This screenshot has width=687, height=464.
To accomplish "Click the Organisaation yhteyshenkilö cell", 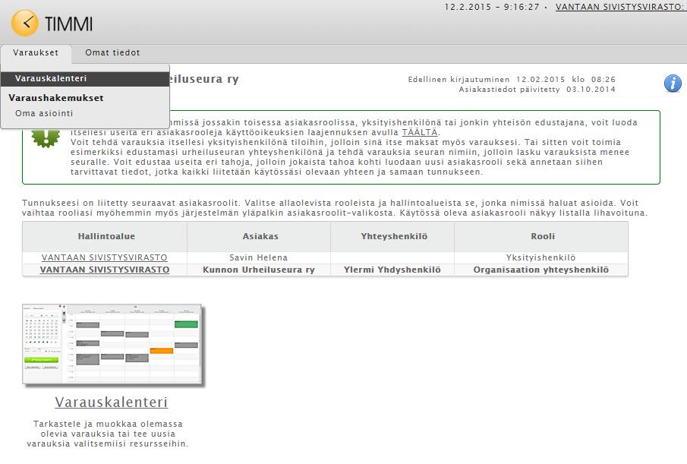I will [x=540, y=270].
